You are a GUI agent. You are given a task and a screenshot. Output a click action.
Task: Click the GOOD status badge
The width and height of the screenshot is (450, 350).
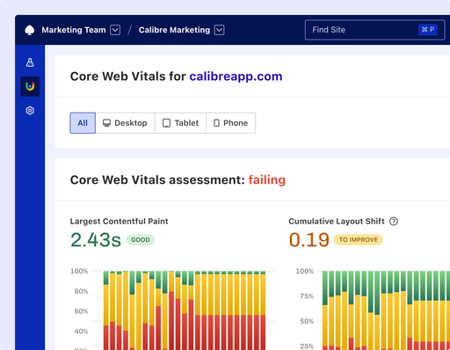[141, 240]
